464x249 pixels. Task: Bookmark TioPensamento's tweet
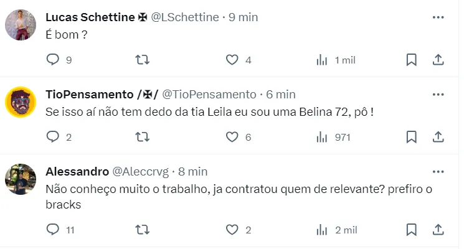tap(411, 137)
